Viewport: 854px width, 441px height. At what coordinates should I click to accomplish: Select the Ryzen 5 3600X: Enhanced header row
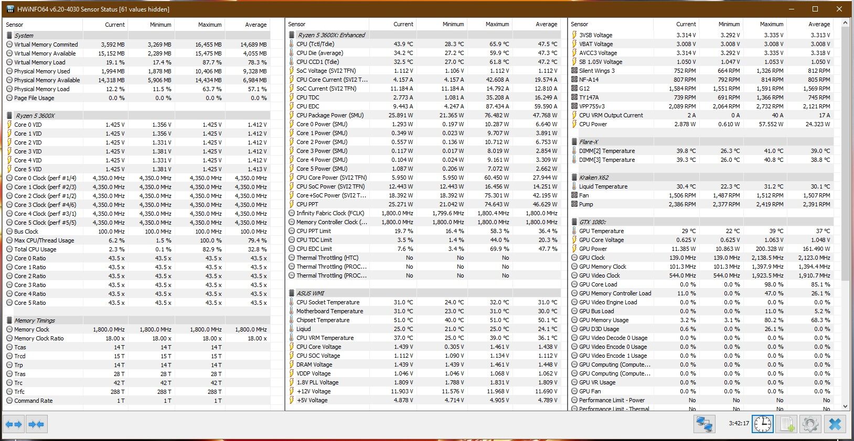click(423, 35)
